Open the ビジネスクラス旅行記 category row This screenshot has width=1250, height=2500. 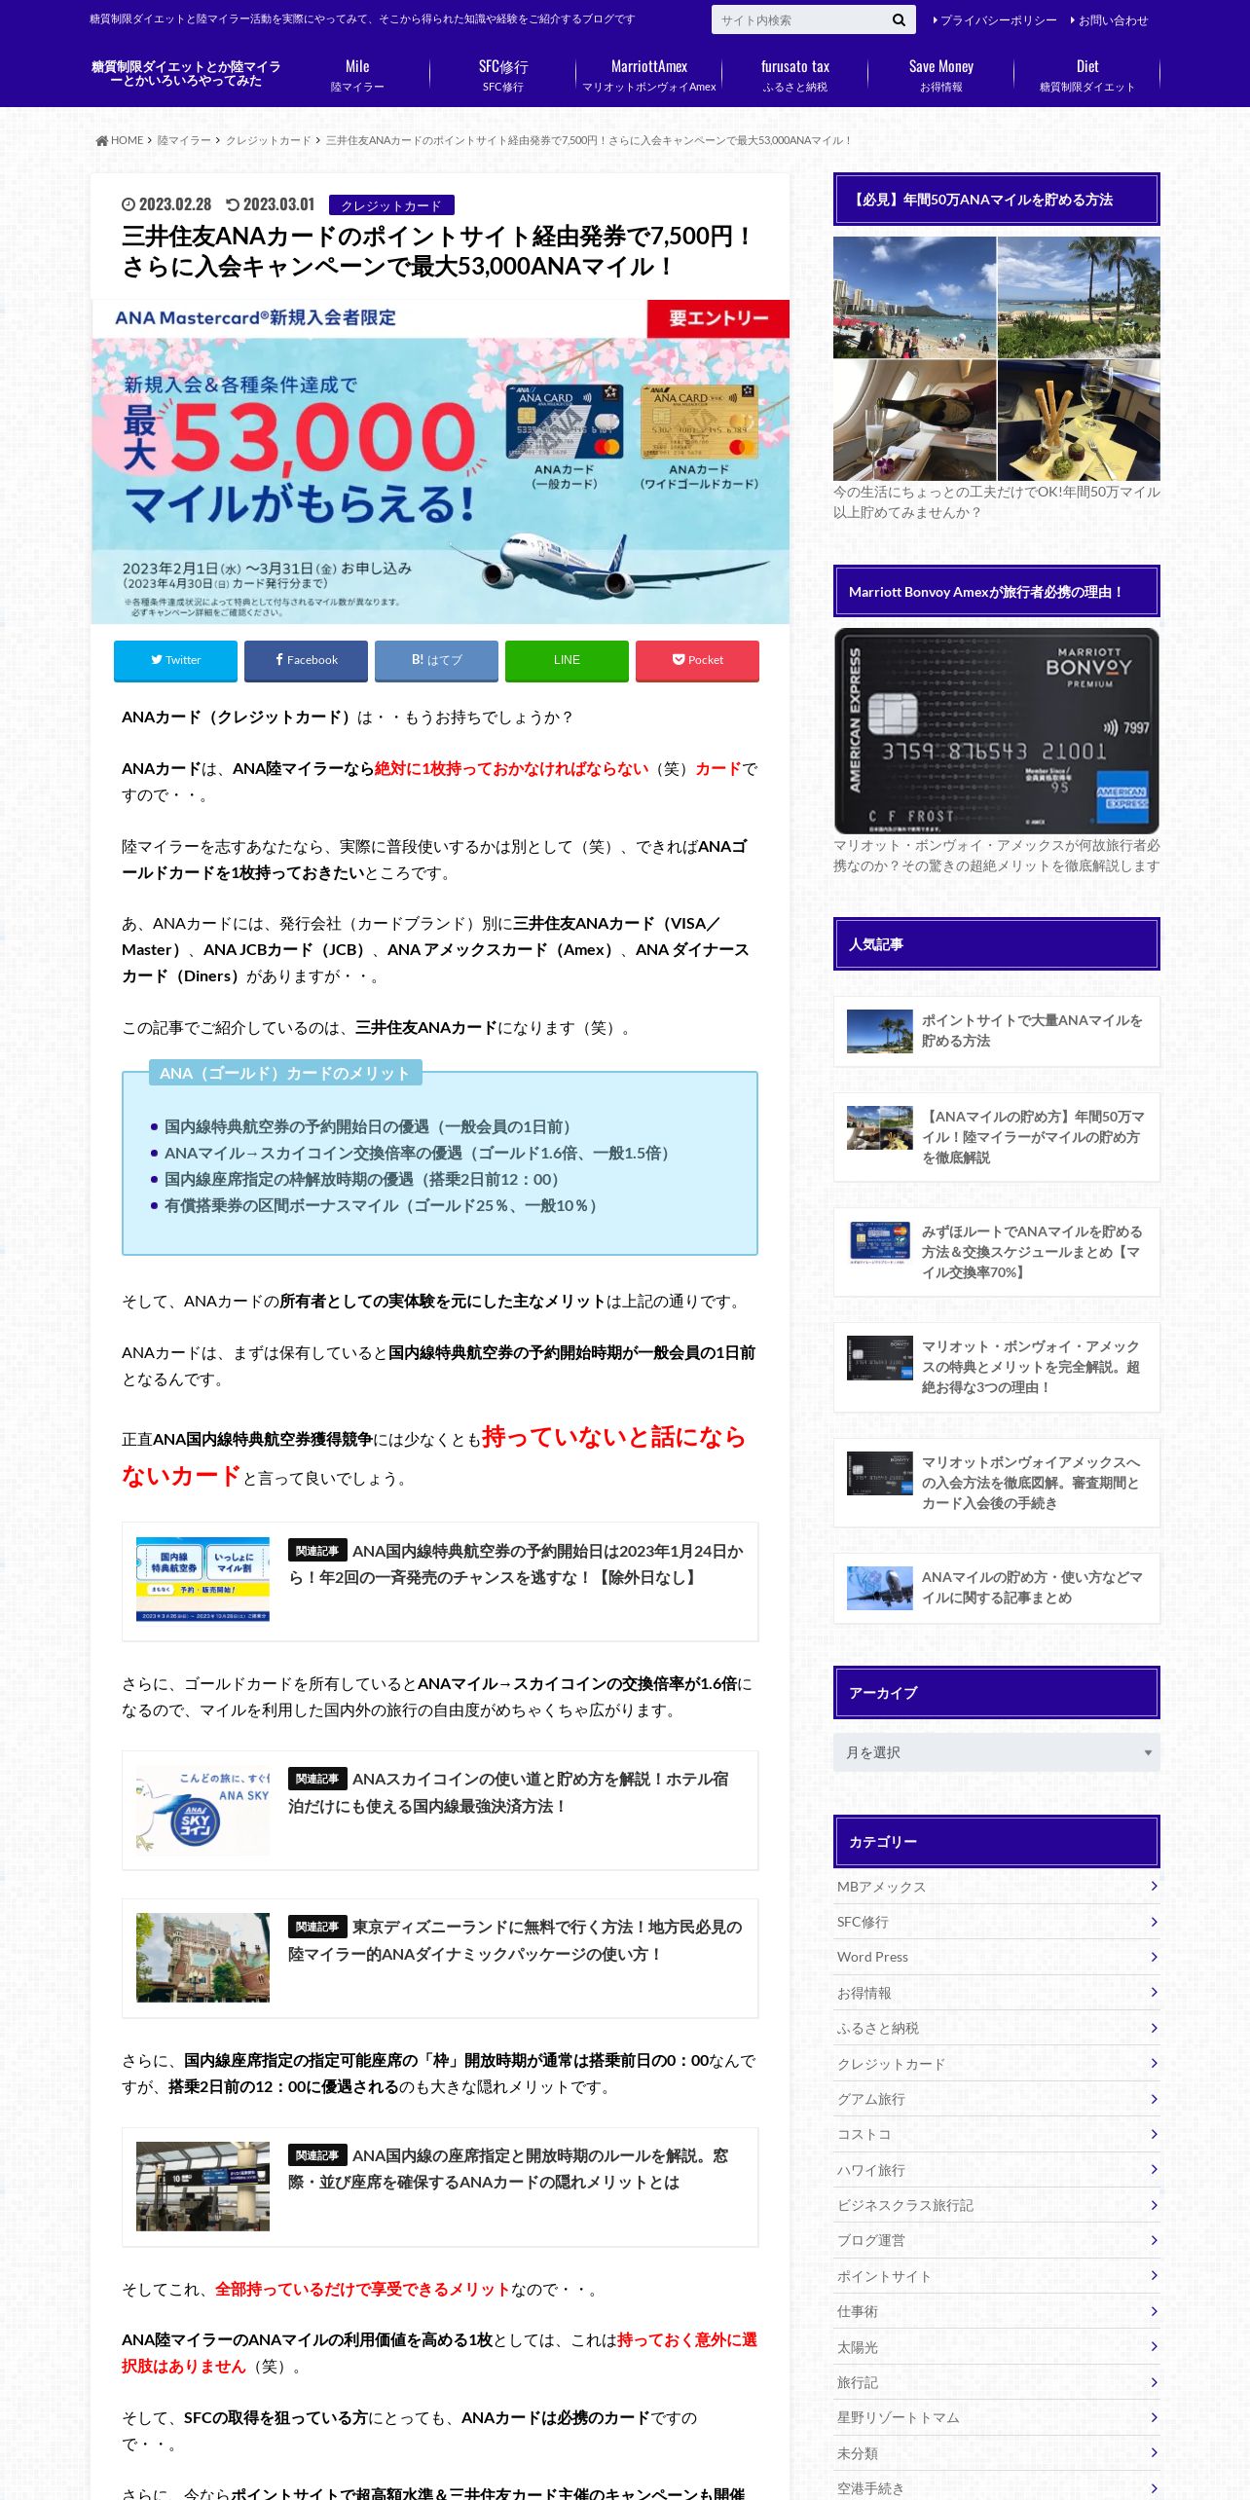pos(997,2205)
